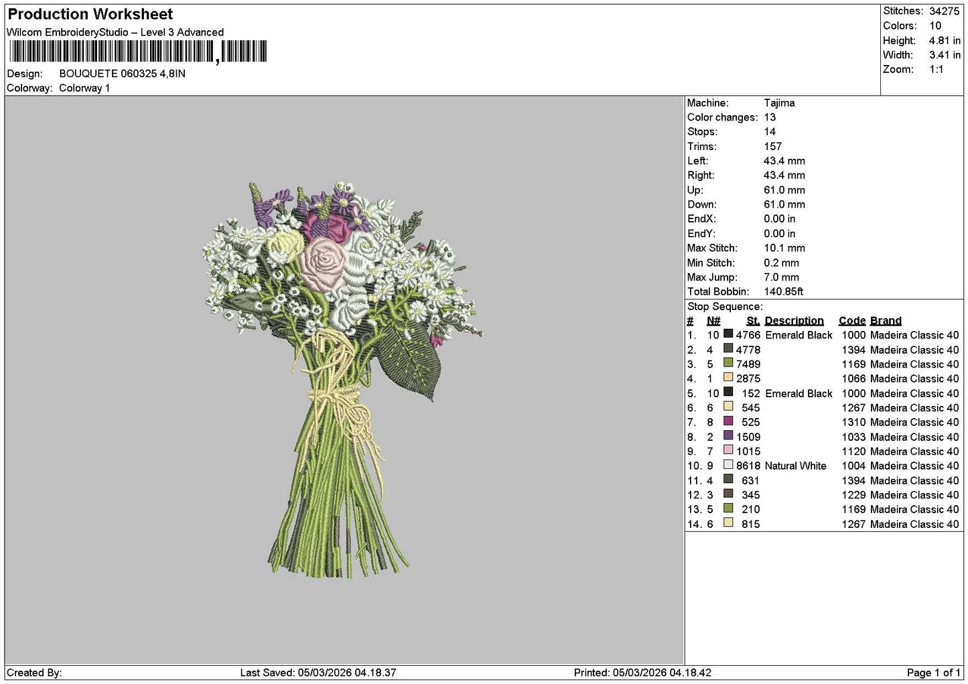Click the Colorway 1 value
Image resolution: width=968 pixels, height=684 pixels.
click(84, 88)
